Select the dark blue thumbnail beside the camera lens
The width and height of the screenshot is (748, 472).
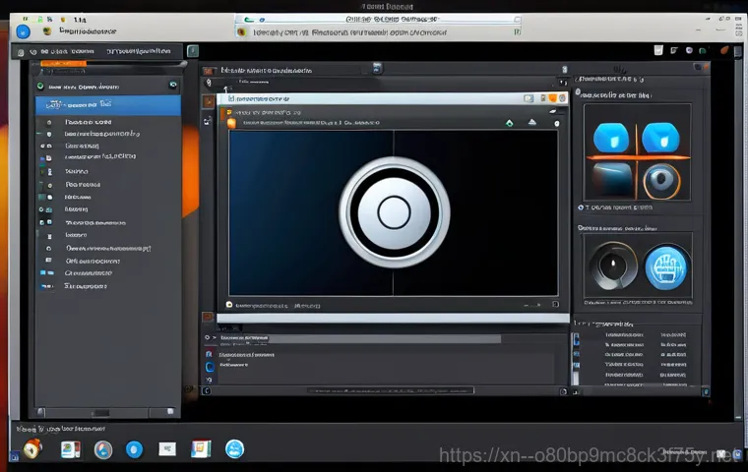(612, 180)
